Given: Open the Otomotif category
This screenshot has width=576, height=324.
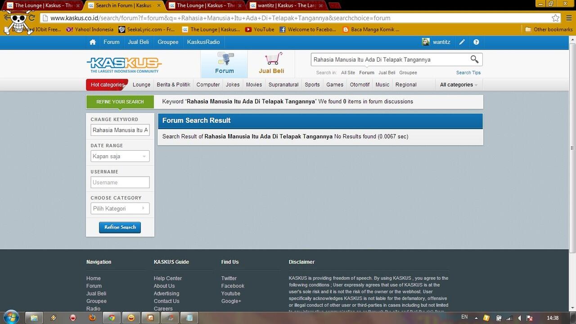Looking at the screenshot, I should pyautogui.click(x=360, y=85).
